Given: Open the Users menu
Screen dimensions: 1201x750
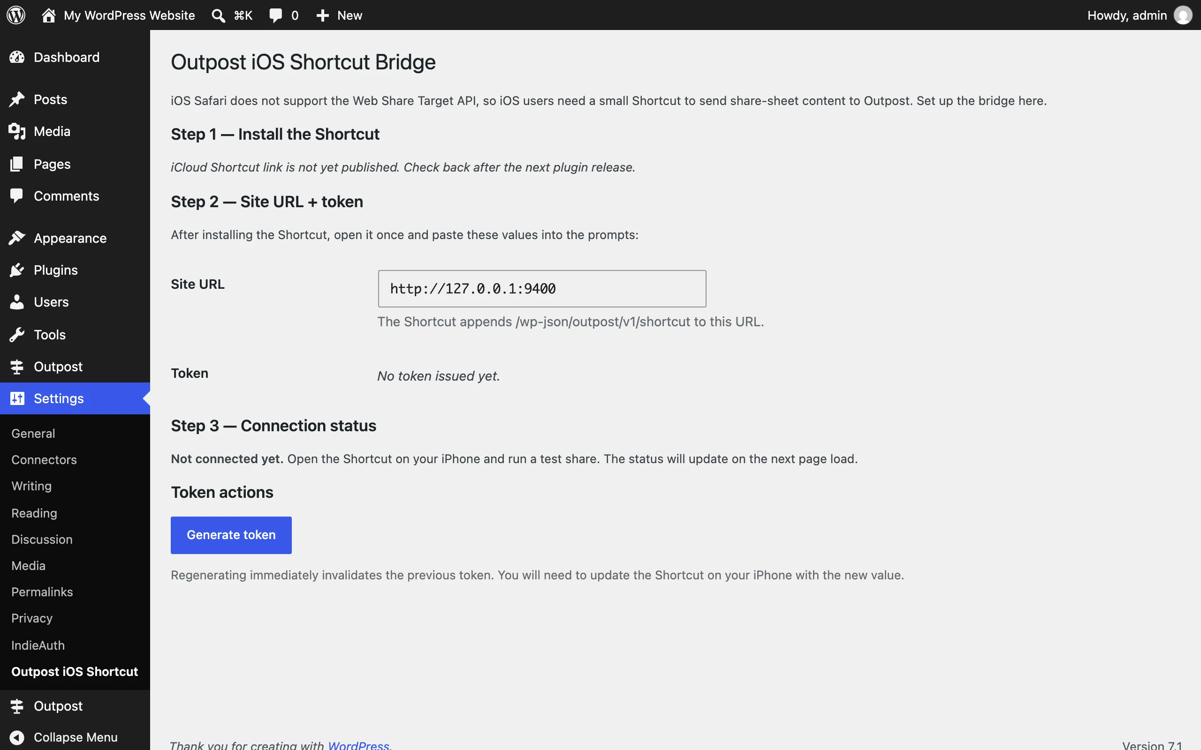Looking at the screenshot, I should click(75, 302).
